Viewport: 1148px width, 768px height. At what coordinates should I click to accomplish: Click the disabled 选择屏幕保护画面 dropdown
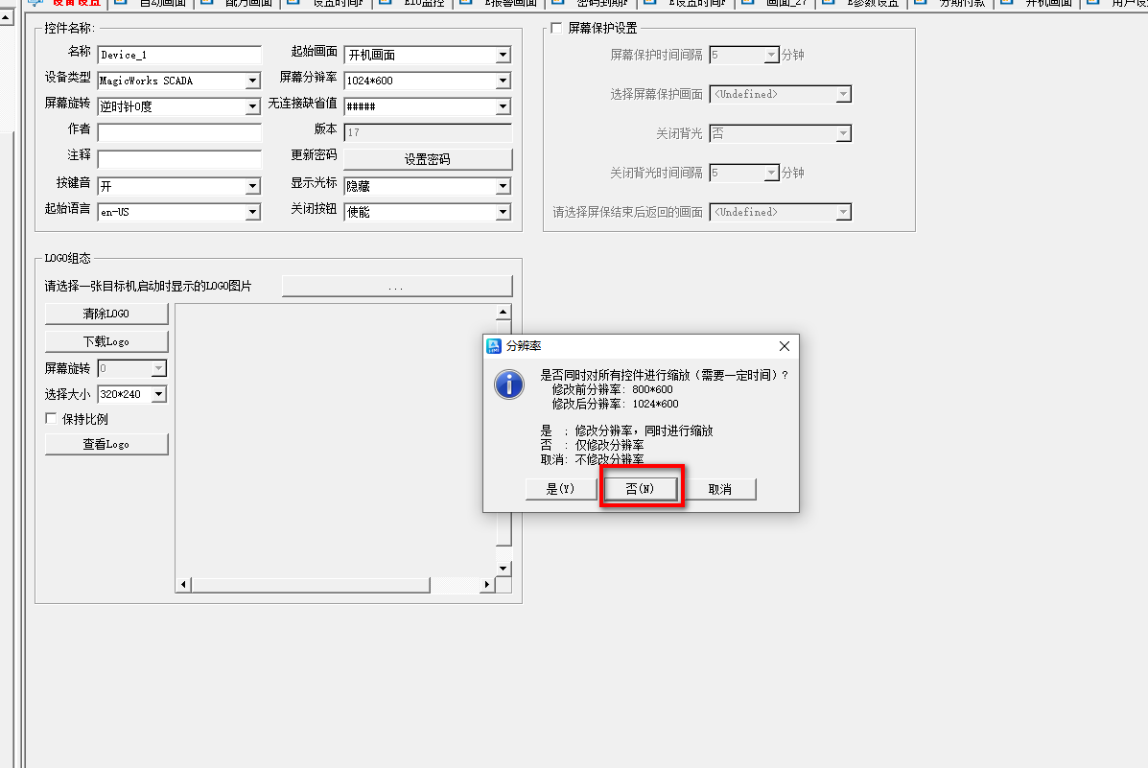[x=781, y=94]
